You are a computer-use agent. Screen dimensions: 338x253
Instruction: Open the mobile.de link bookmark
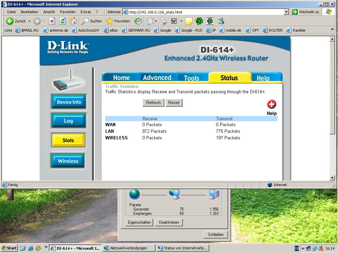coord(230,30)
